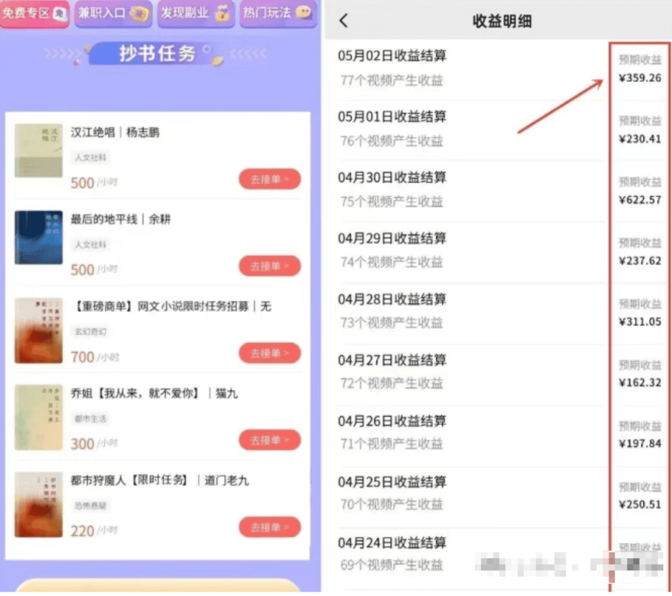
Task: Select the 发现副业 tab
Action: click(196, 13)
